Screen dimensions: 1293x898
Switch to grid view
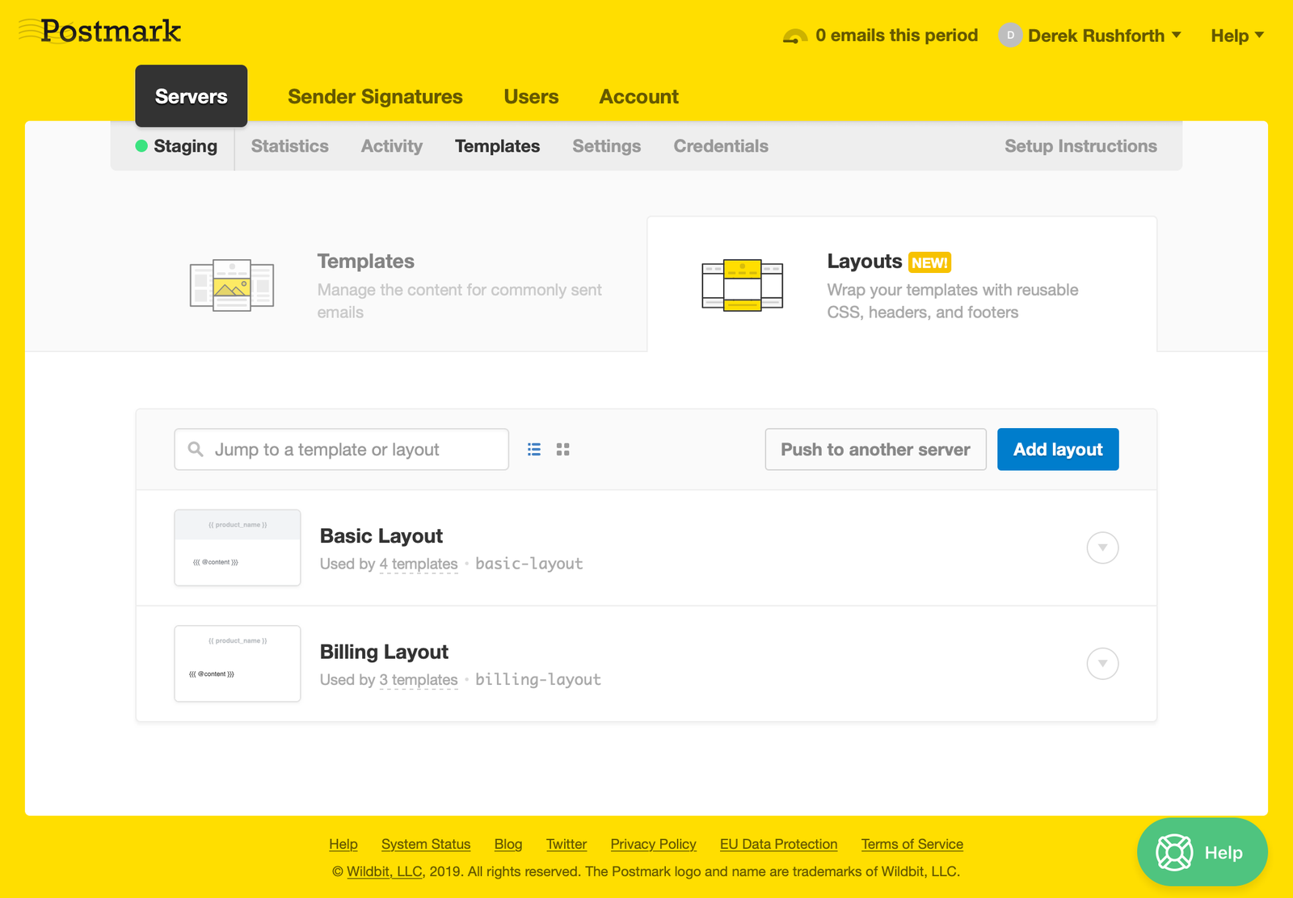click(x=562, y=449)
